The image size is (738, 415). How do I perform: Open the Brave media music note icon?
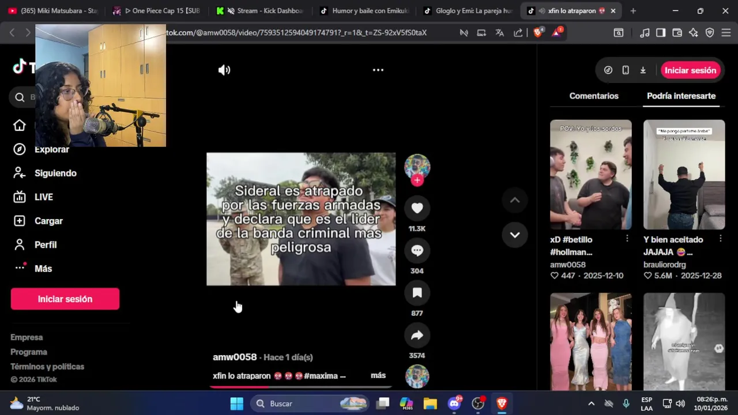645,33
